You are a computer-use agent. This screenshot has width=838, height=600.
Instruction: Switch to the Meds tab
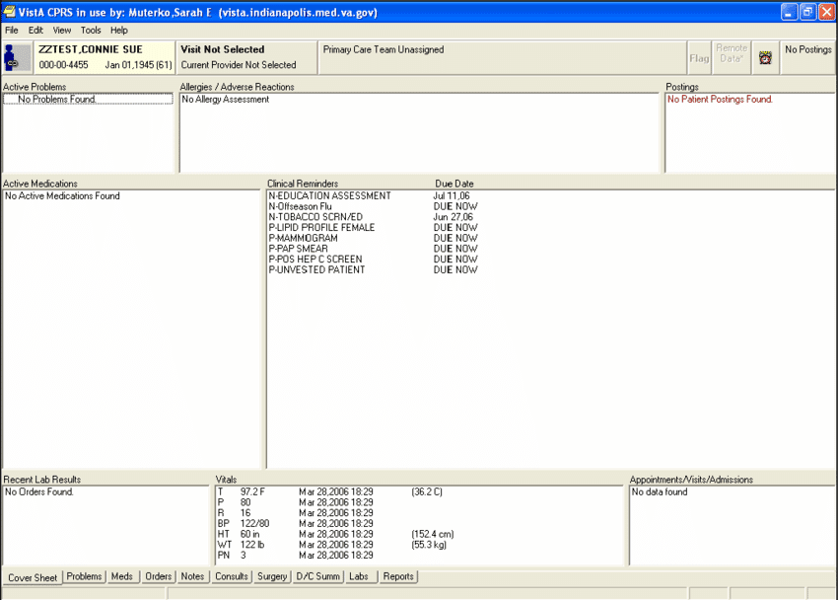122,576
